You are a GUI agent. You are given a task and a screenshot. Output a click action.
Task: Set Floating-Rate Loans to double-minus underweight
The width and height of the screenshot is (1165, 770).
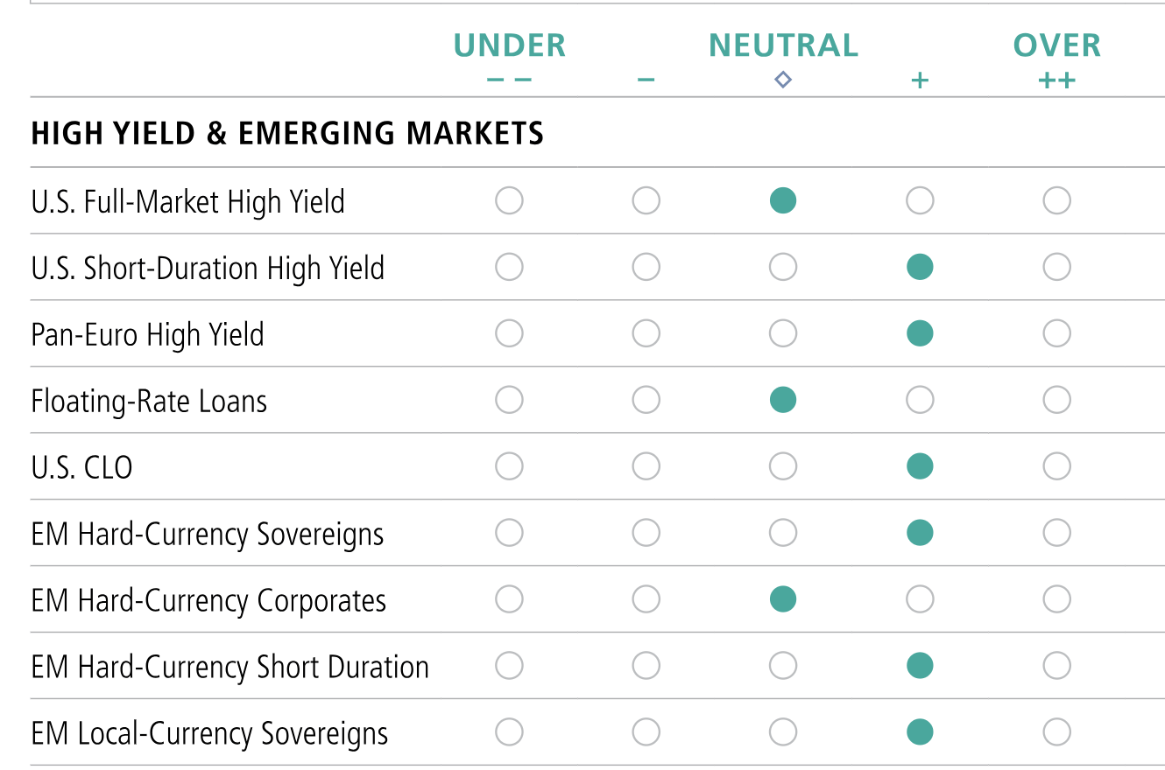509,400
